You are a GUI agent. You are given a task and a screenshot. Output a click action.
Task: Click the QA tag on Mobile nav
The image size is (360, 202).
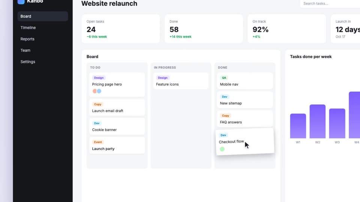(224, 78)
